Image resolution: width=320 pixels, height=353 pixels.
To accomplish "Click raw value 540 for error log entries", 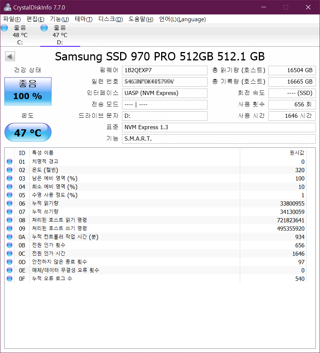I will tap(300, 279).
